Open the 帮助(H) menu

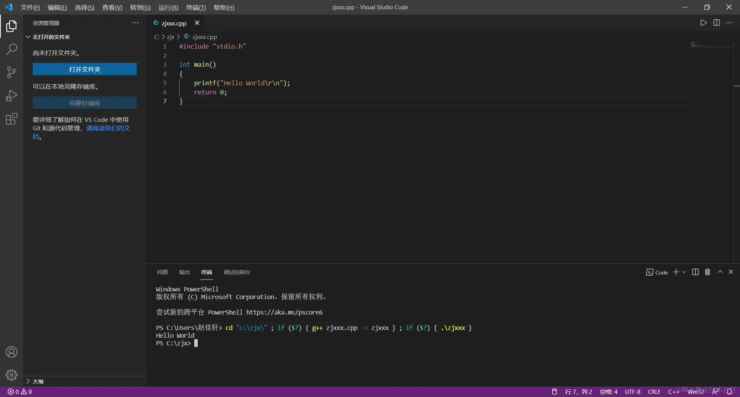tap(224, 8)
